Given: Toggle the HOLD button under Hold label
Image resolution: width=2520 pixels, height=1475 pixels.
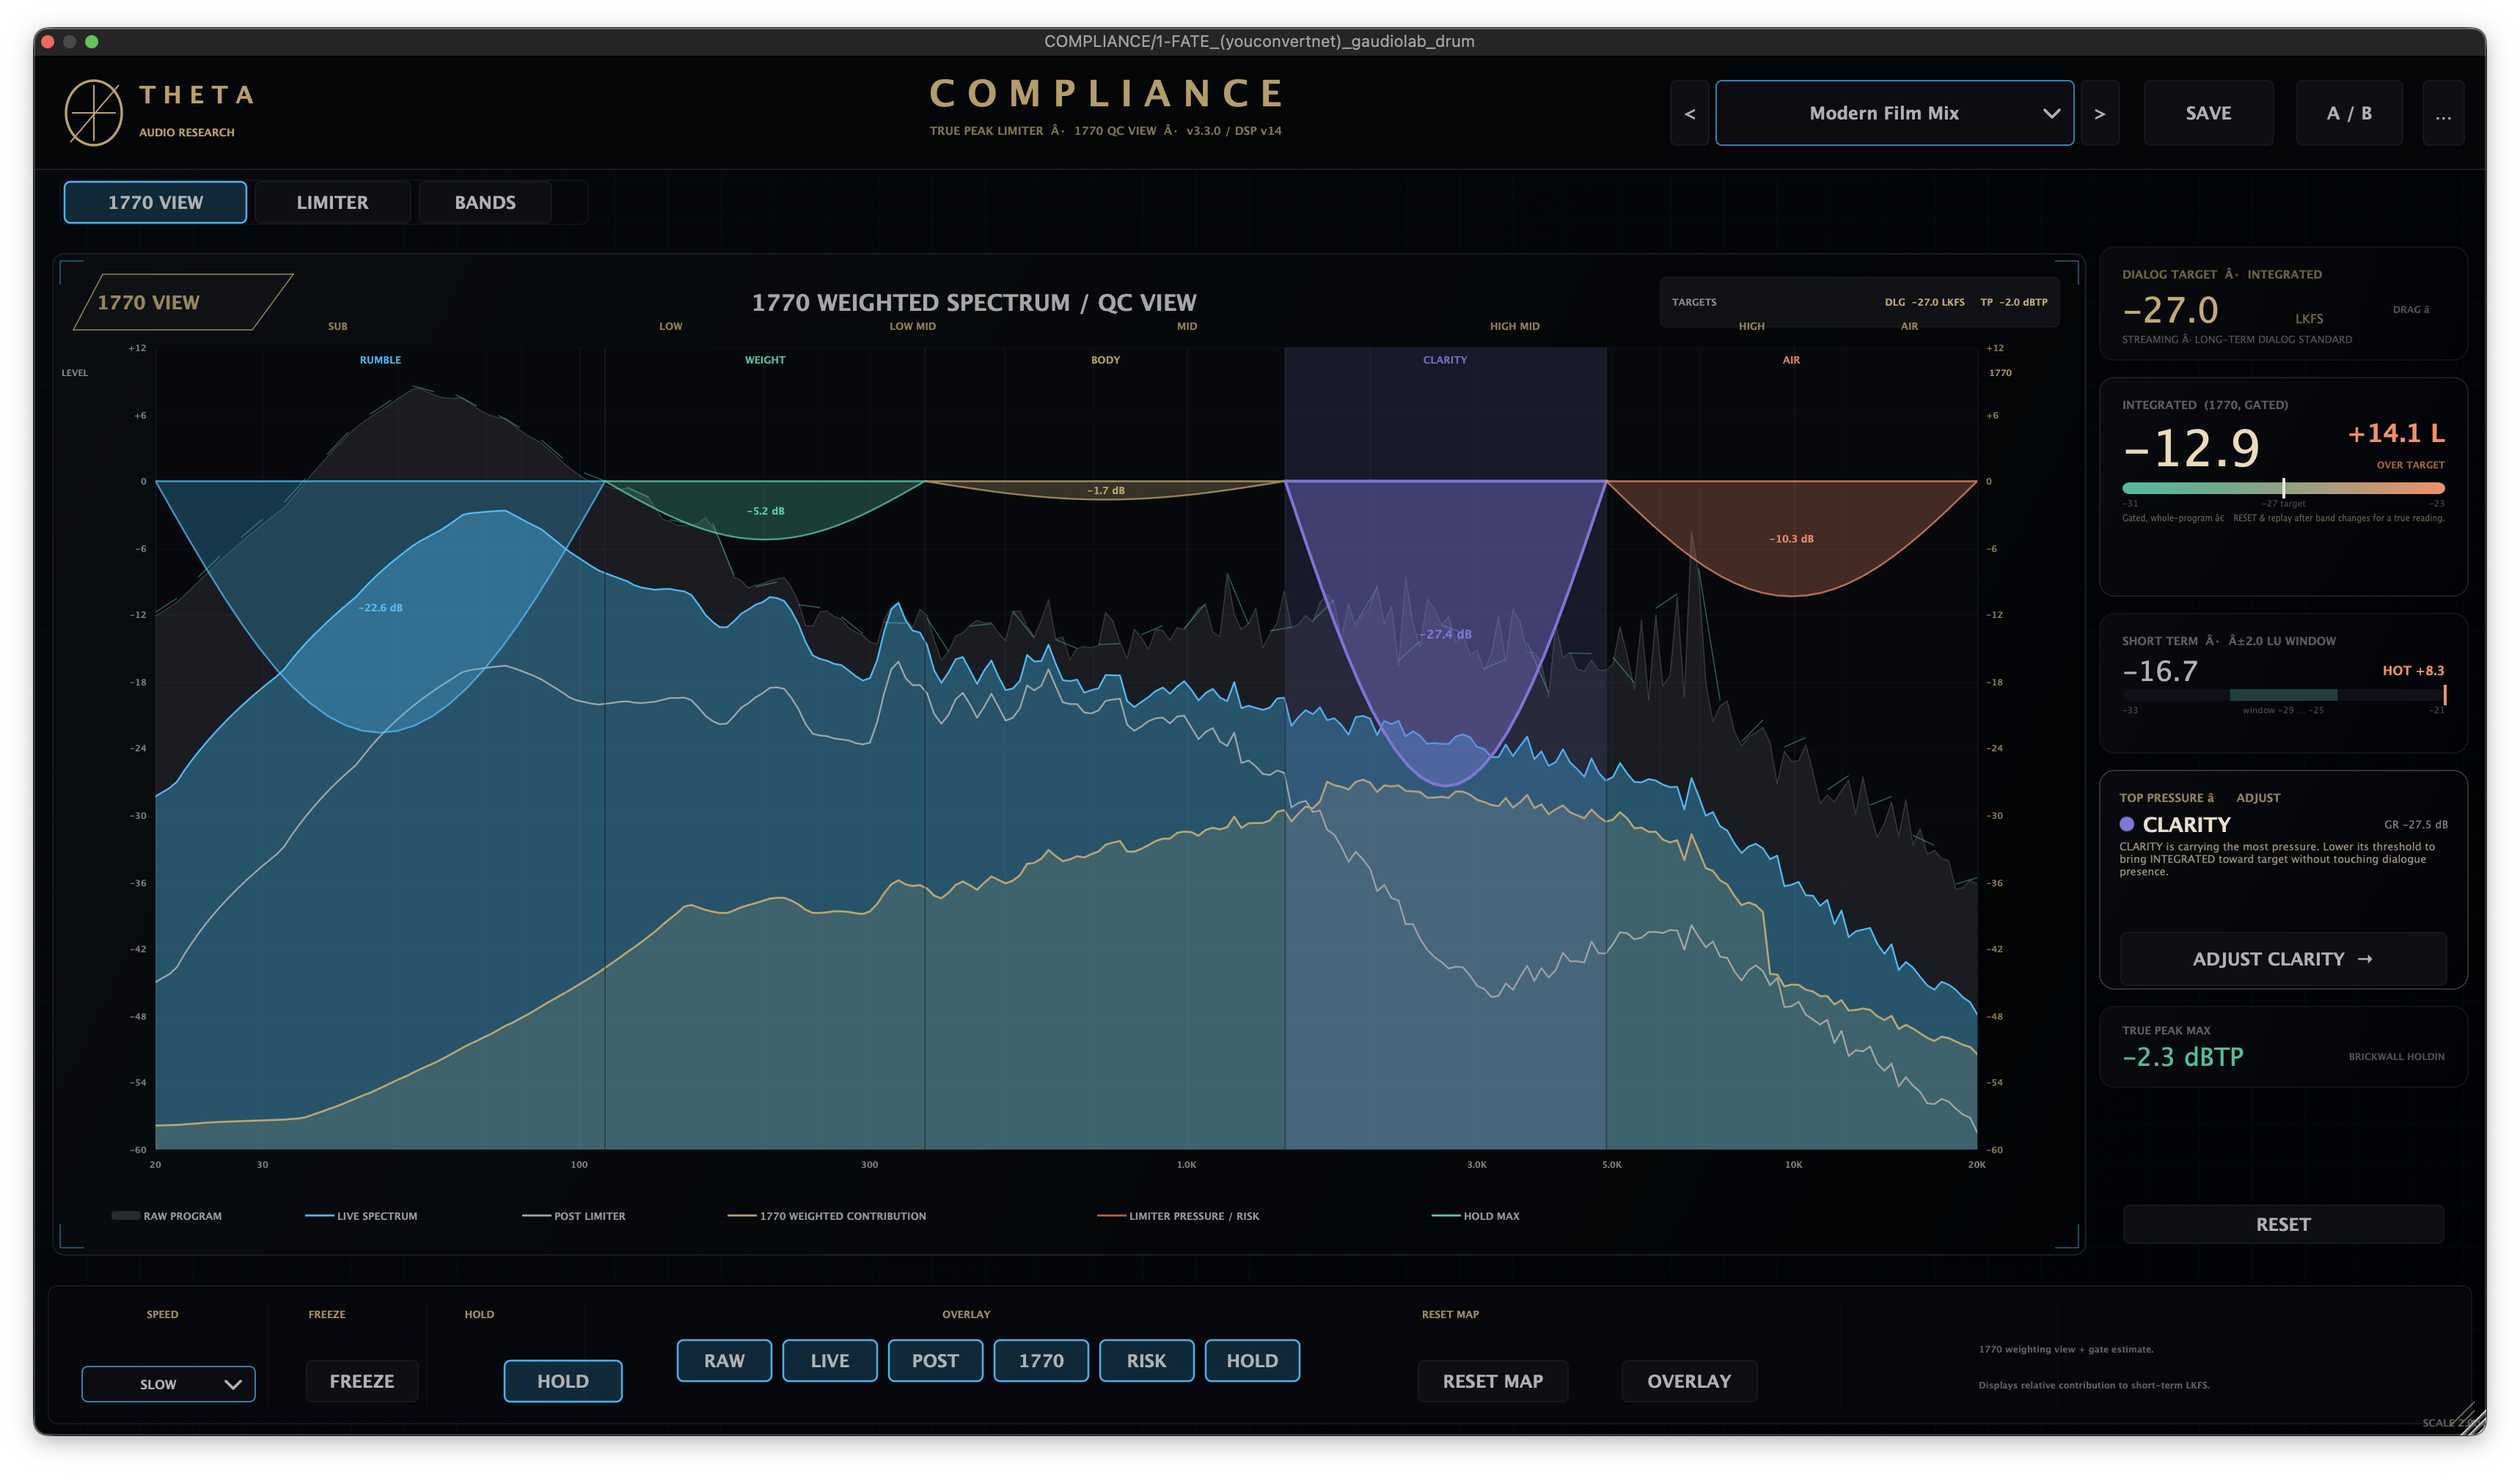Looking at the screenshot, I should pos(562,1380).
